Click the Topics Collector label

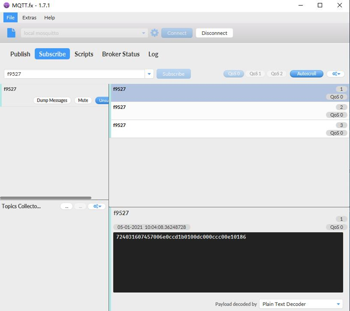21,206
